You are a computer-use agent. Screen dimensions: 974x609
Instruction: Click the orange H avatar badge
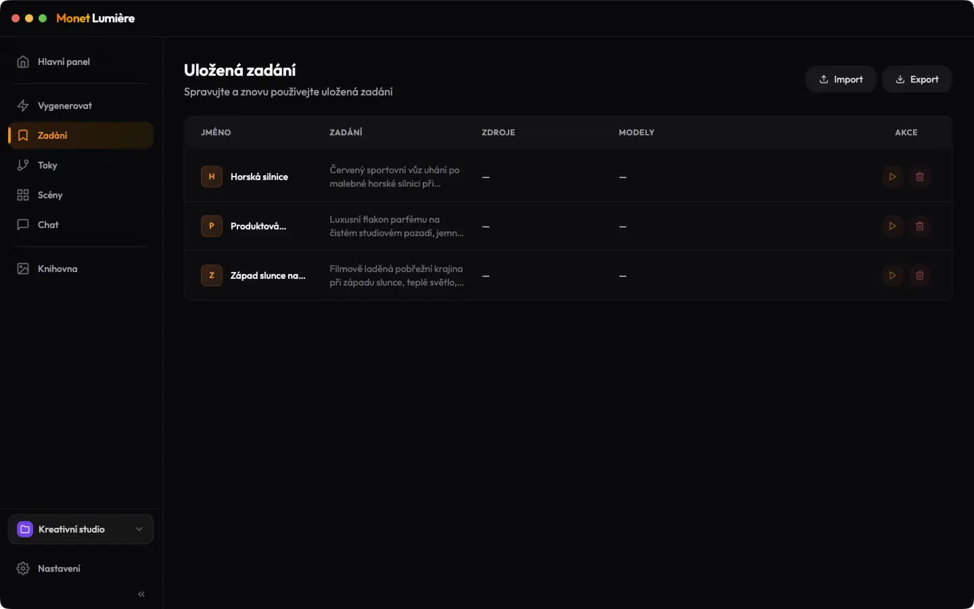tap(212, 177)
